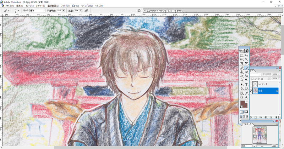Image resolution: width=284 pixels, height=149 pixels.
Task: Open the 不透明度 slider arrow in options bar
Action: pos(64,11)
